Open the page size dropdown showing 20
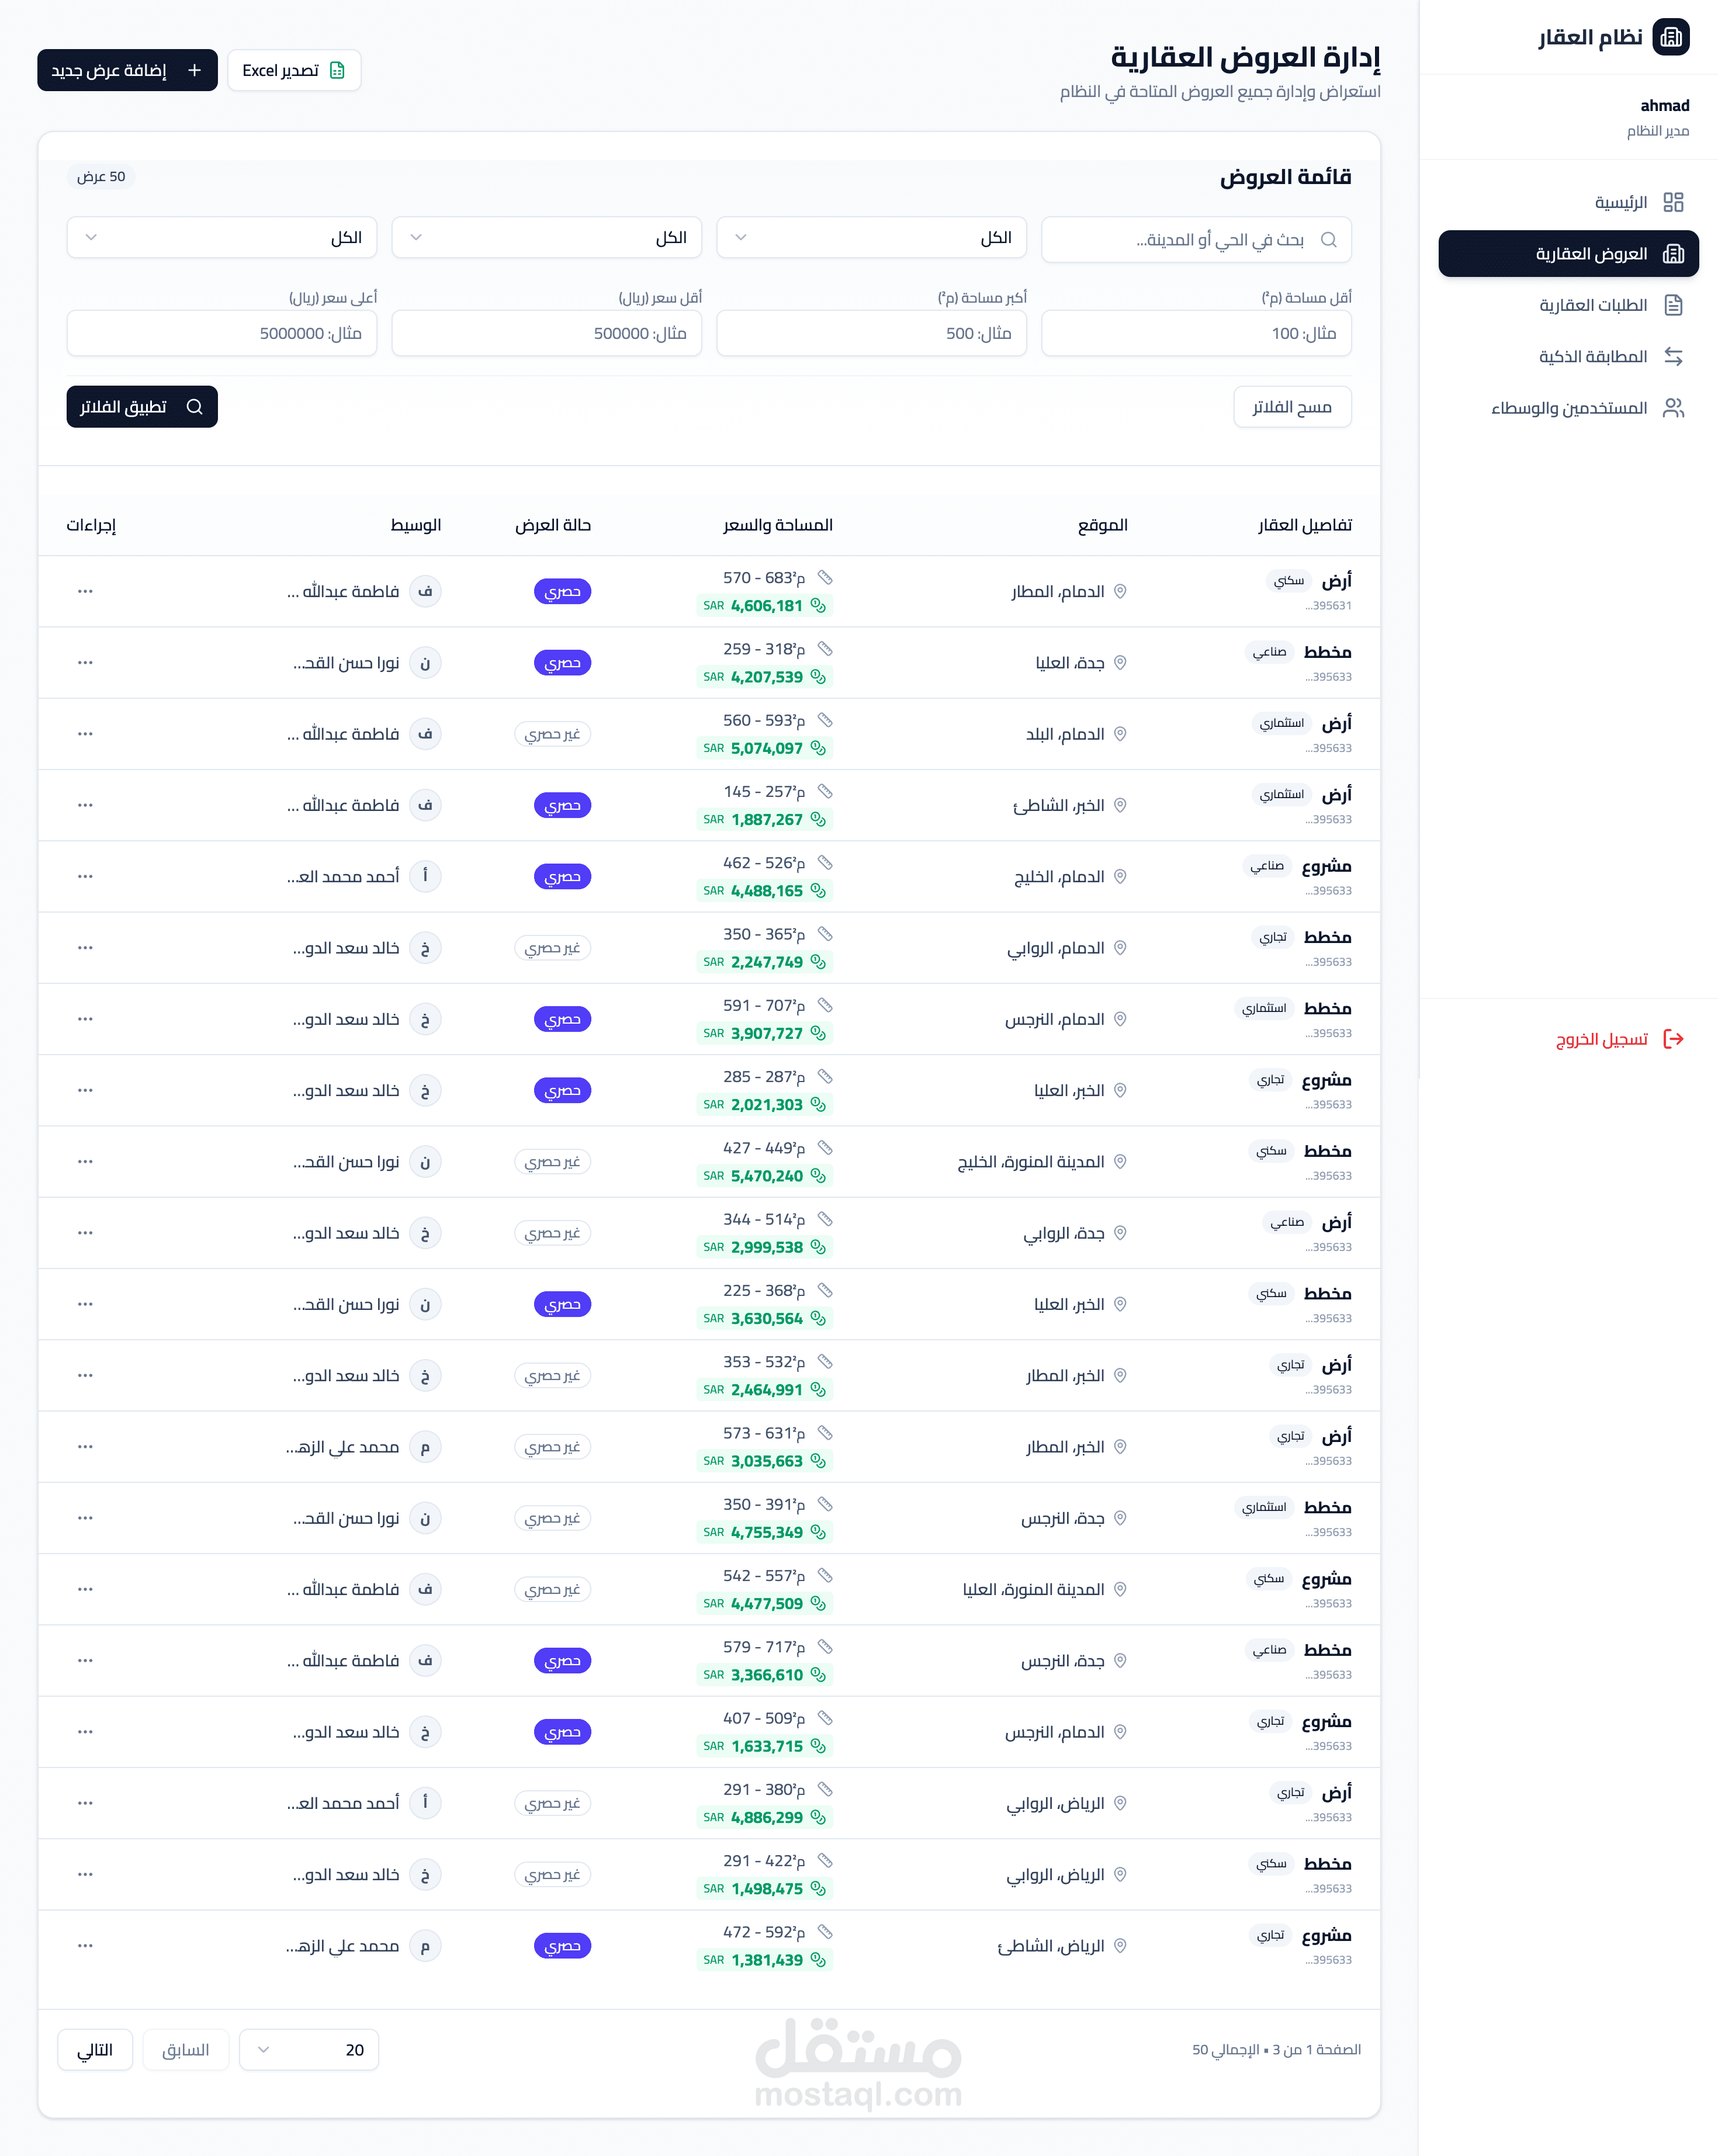Screen dimensions: 1718x2156 point(308,2050)
